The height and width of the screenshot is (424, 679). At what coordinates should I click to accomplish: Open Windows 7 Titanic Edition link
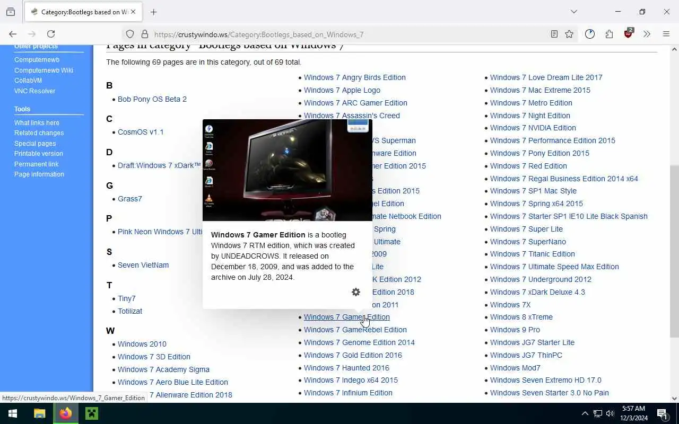[x=533, y=254]
